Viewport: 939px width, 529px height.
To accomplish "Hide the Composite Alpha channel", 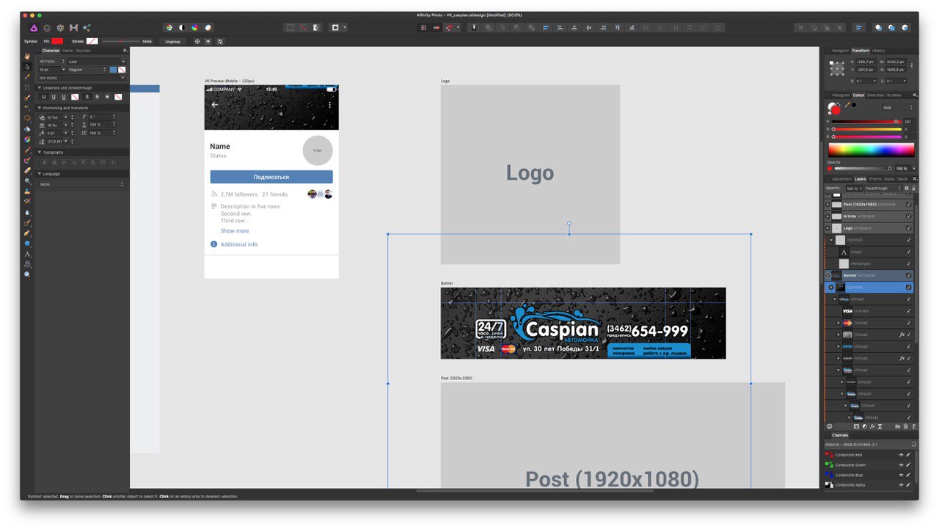I will 902,485.
